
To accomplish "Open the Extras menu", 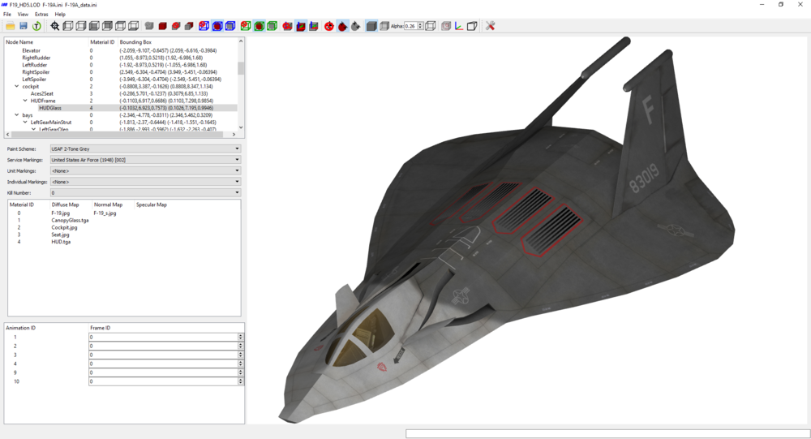I will coord(41,15).
